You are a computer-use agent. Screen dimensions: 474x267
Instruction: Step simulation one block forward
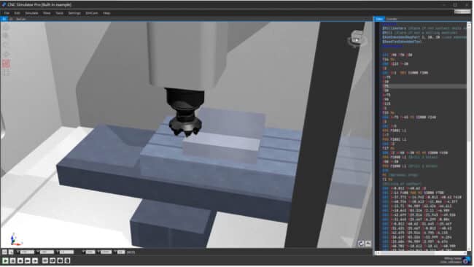click(35, 260)
